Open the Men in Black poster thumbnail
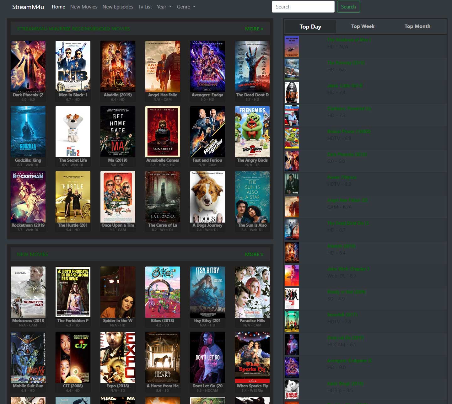 click(73, 66)
